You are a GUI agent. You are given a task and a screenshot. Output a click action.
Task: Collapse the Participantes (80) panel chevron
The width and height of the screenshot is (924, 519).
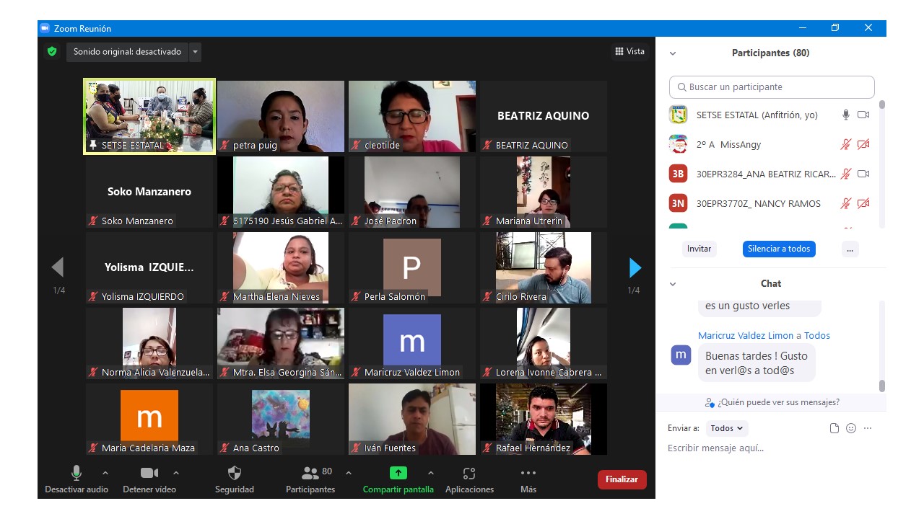click(673, 53)
